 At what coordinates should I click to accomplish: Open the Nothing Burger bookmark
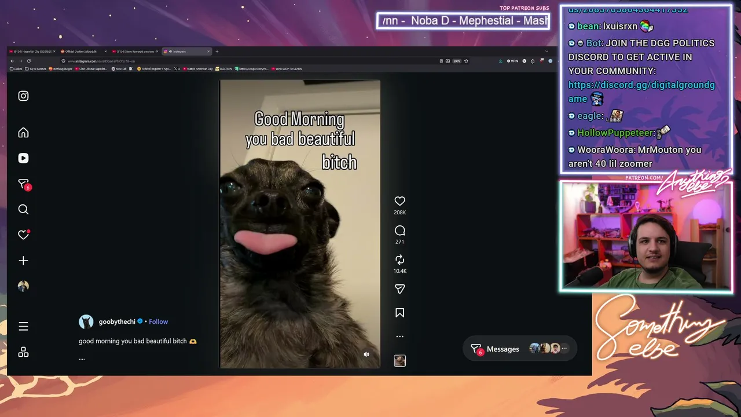coord(61,69)
